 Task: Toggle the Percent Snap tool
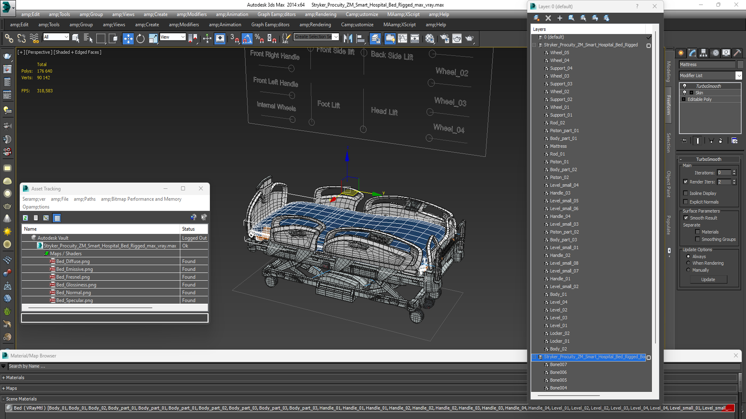[x=259, y=38]
